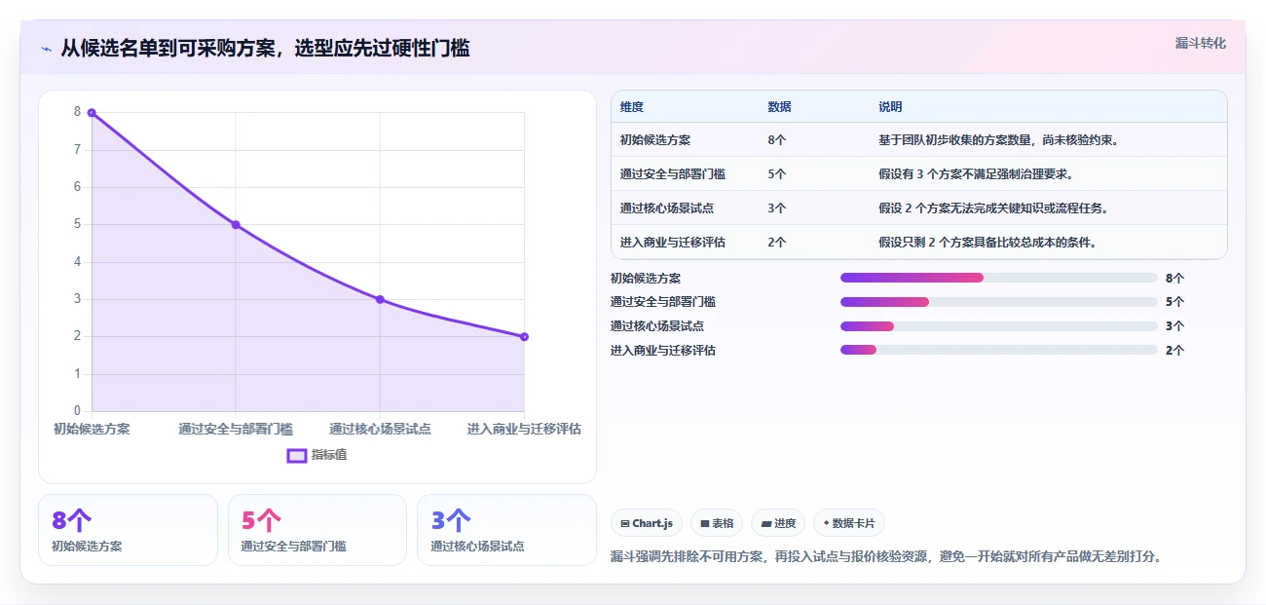Click the 通过安全与部署门槛 progress bar
Screen dimensions: 1266x605
point(999,302)
